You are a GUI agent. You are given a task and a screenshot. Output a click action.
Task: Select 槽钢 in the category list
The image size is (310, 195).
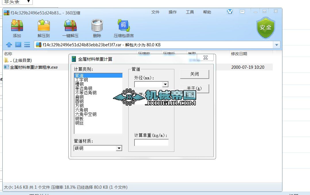click(98, 84)
